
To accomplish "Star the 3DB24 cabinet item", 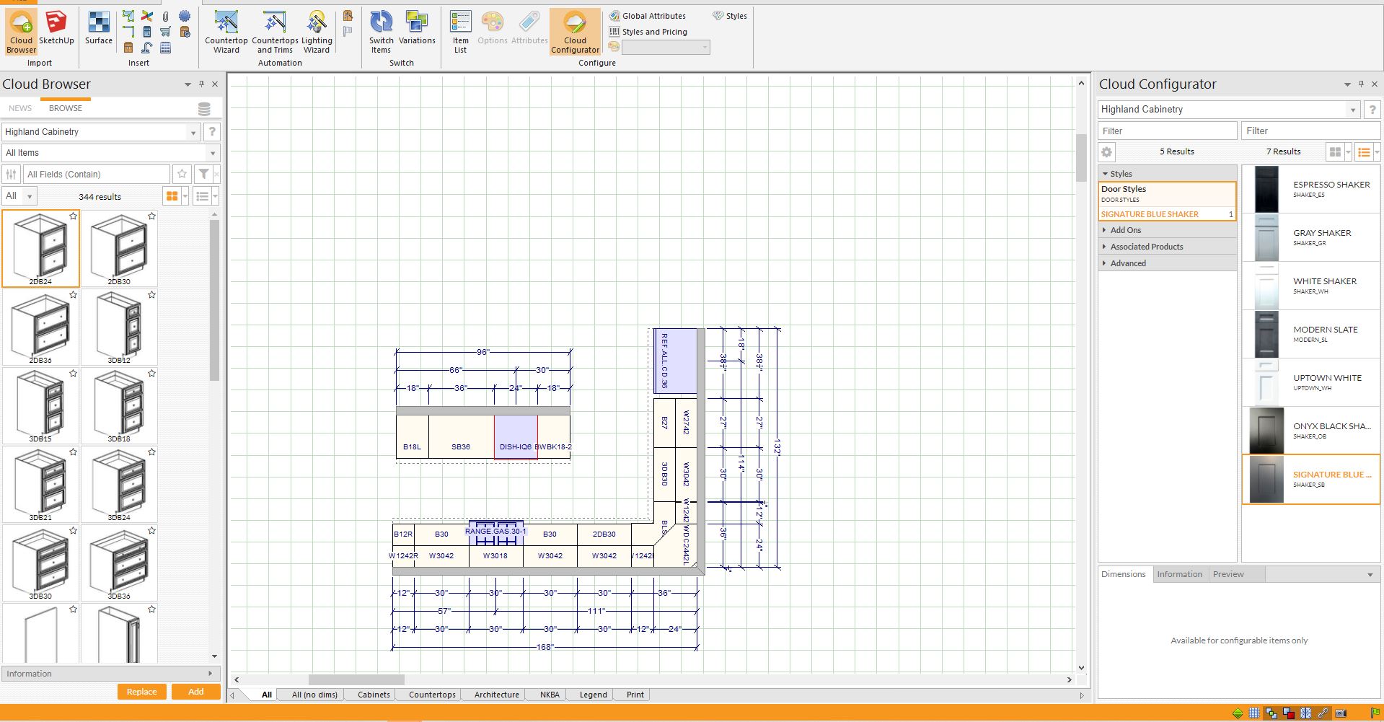I will coord(151,452).
